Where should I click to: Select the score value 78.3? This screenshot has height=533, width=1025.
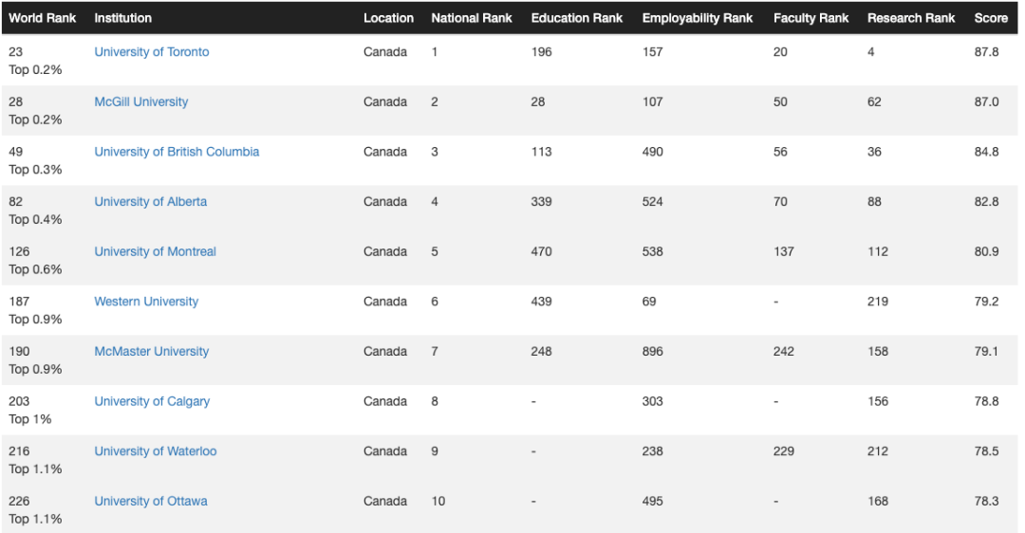tap(986, 501)
